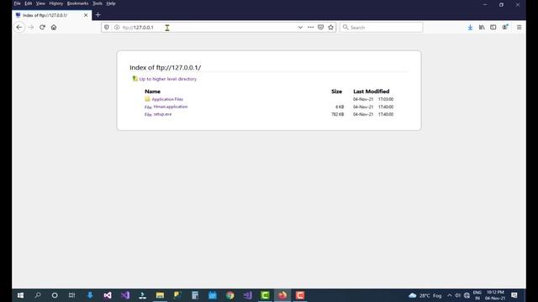This screenshot has height=302, width=538.
Task: Open the Help menu
Action: pyautogui.click(x=111, y=3)
